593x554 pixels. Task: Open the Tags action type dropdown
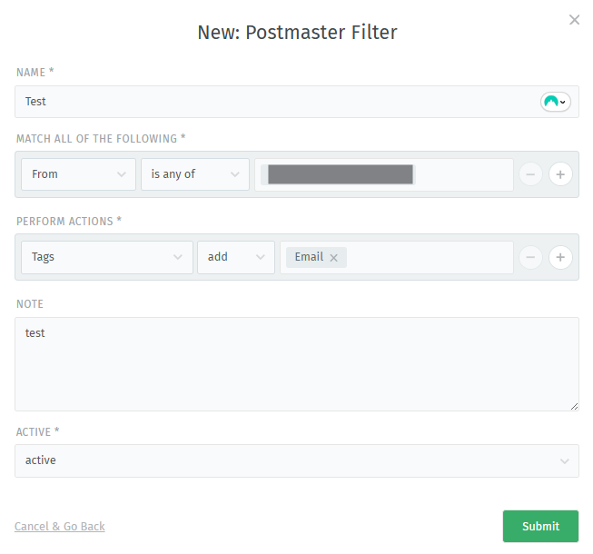[x=106, y=257]
